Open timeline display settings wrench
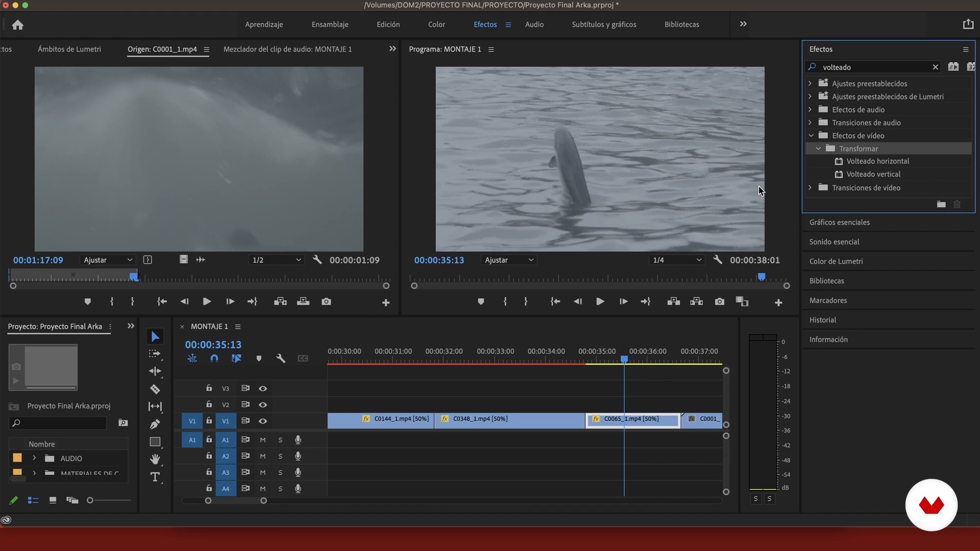Viewport: 980px width, 551px height. coord(280,359)
